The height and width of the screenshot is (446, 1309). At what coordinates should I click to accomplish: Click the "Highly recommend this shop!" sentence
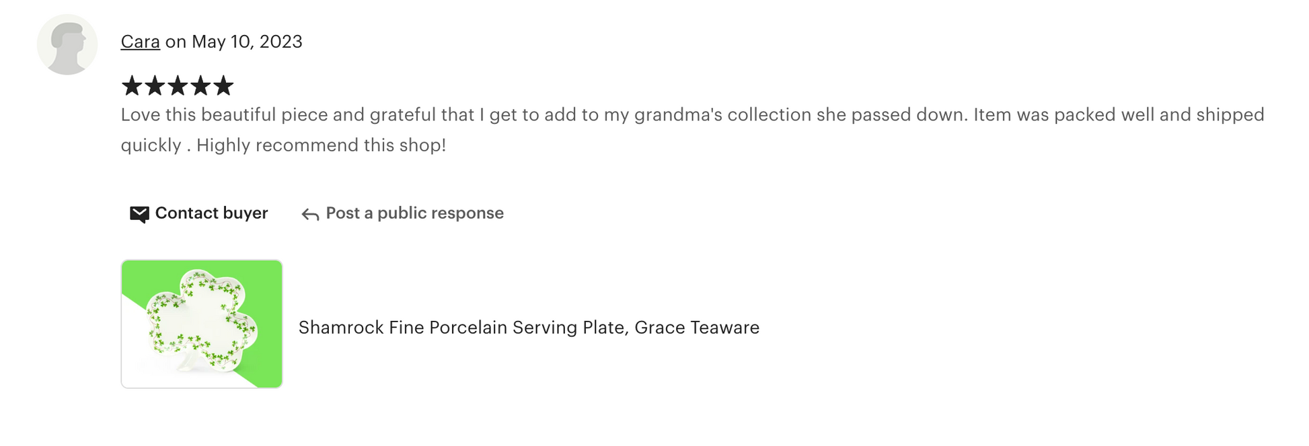(x=321, y=145)
